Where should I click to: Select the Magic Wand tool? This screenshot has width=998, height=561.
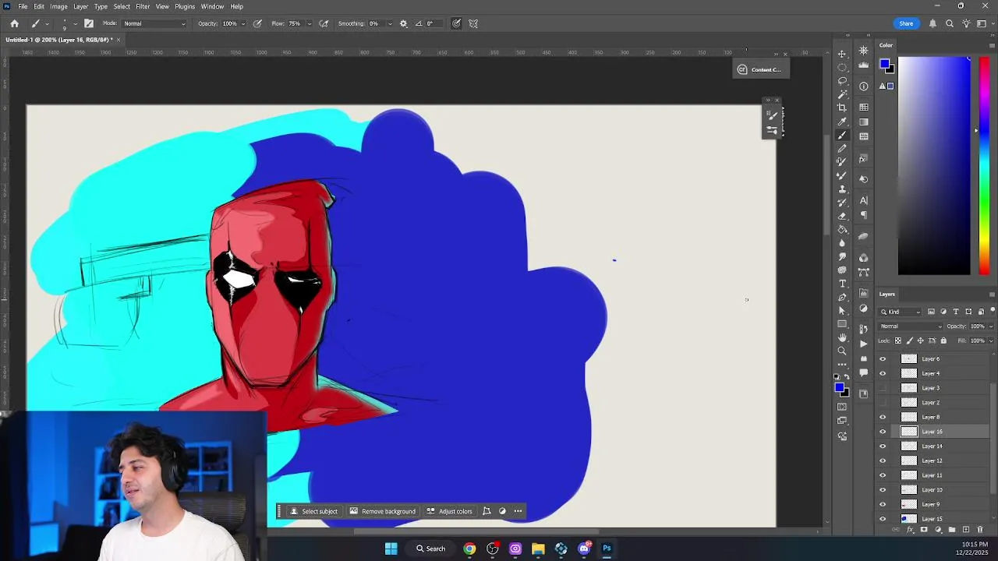[842, 94]
